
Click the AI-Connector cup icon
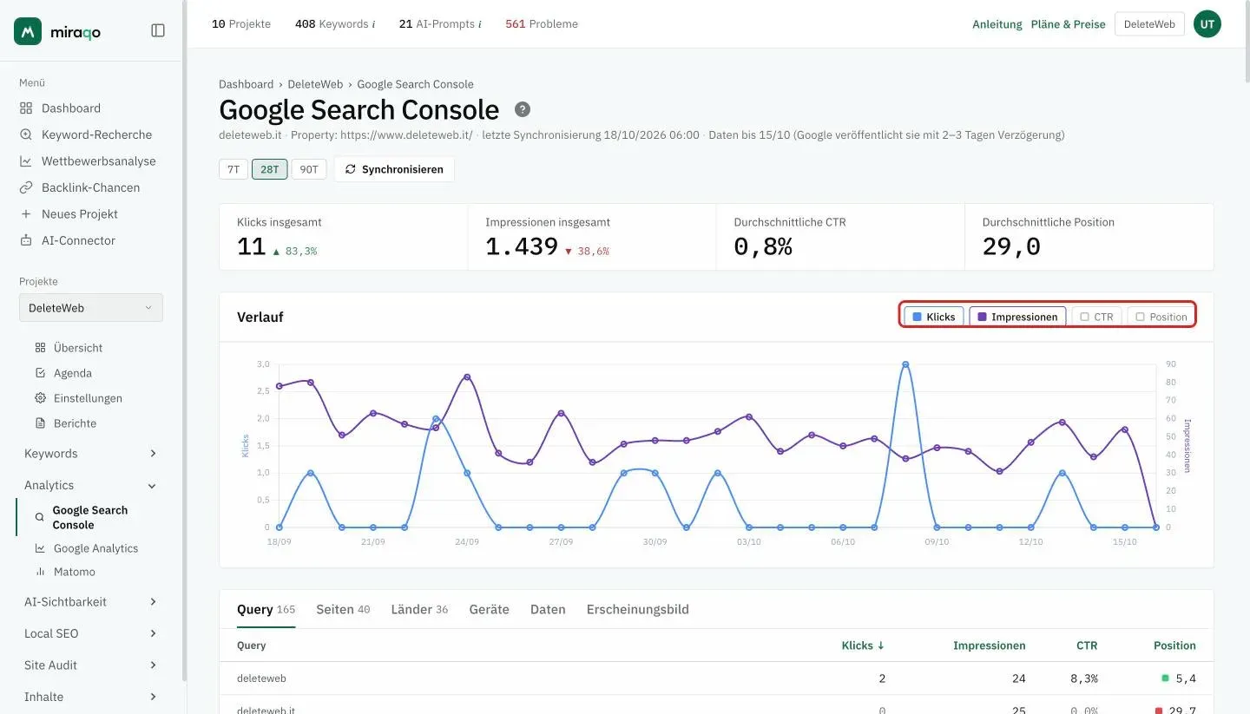(26, 240)
